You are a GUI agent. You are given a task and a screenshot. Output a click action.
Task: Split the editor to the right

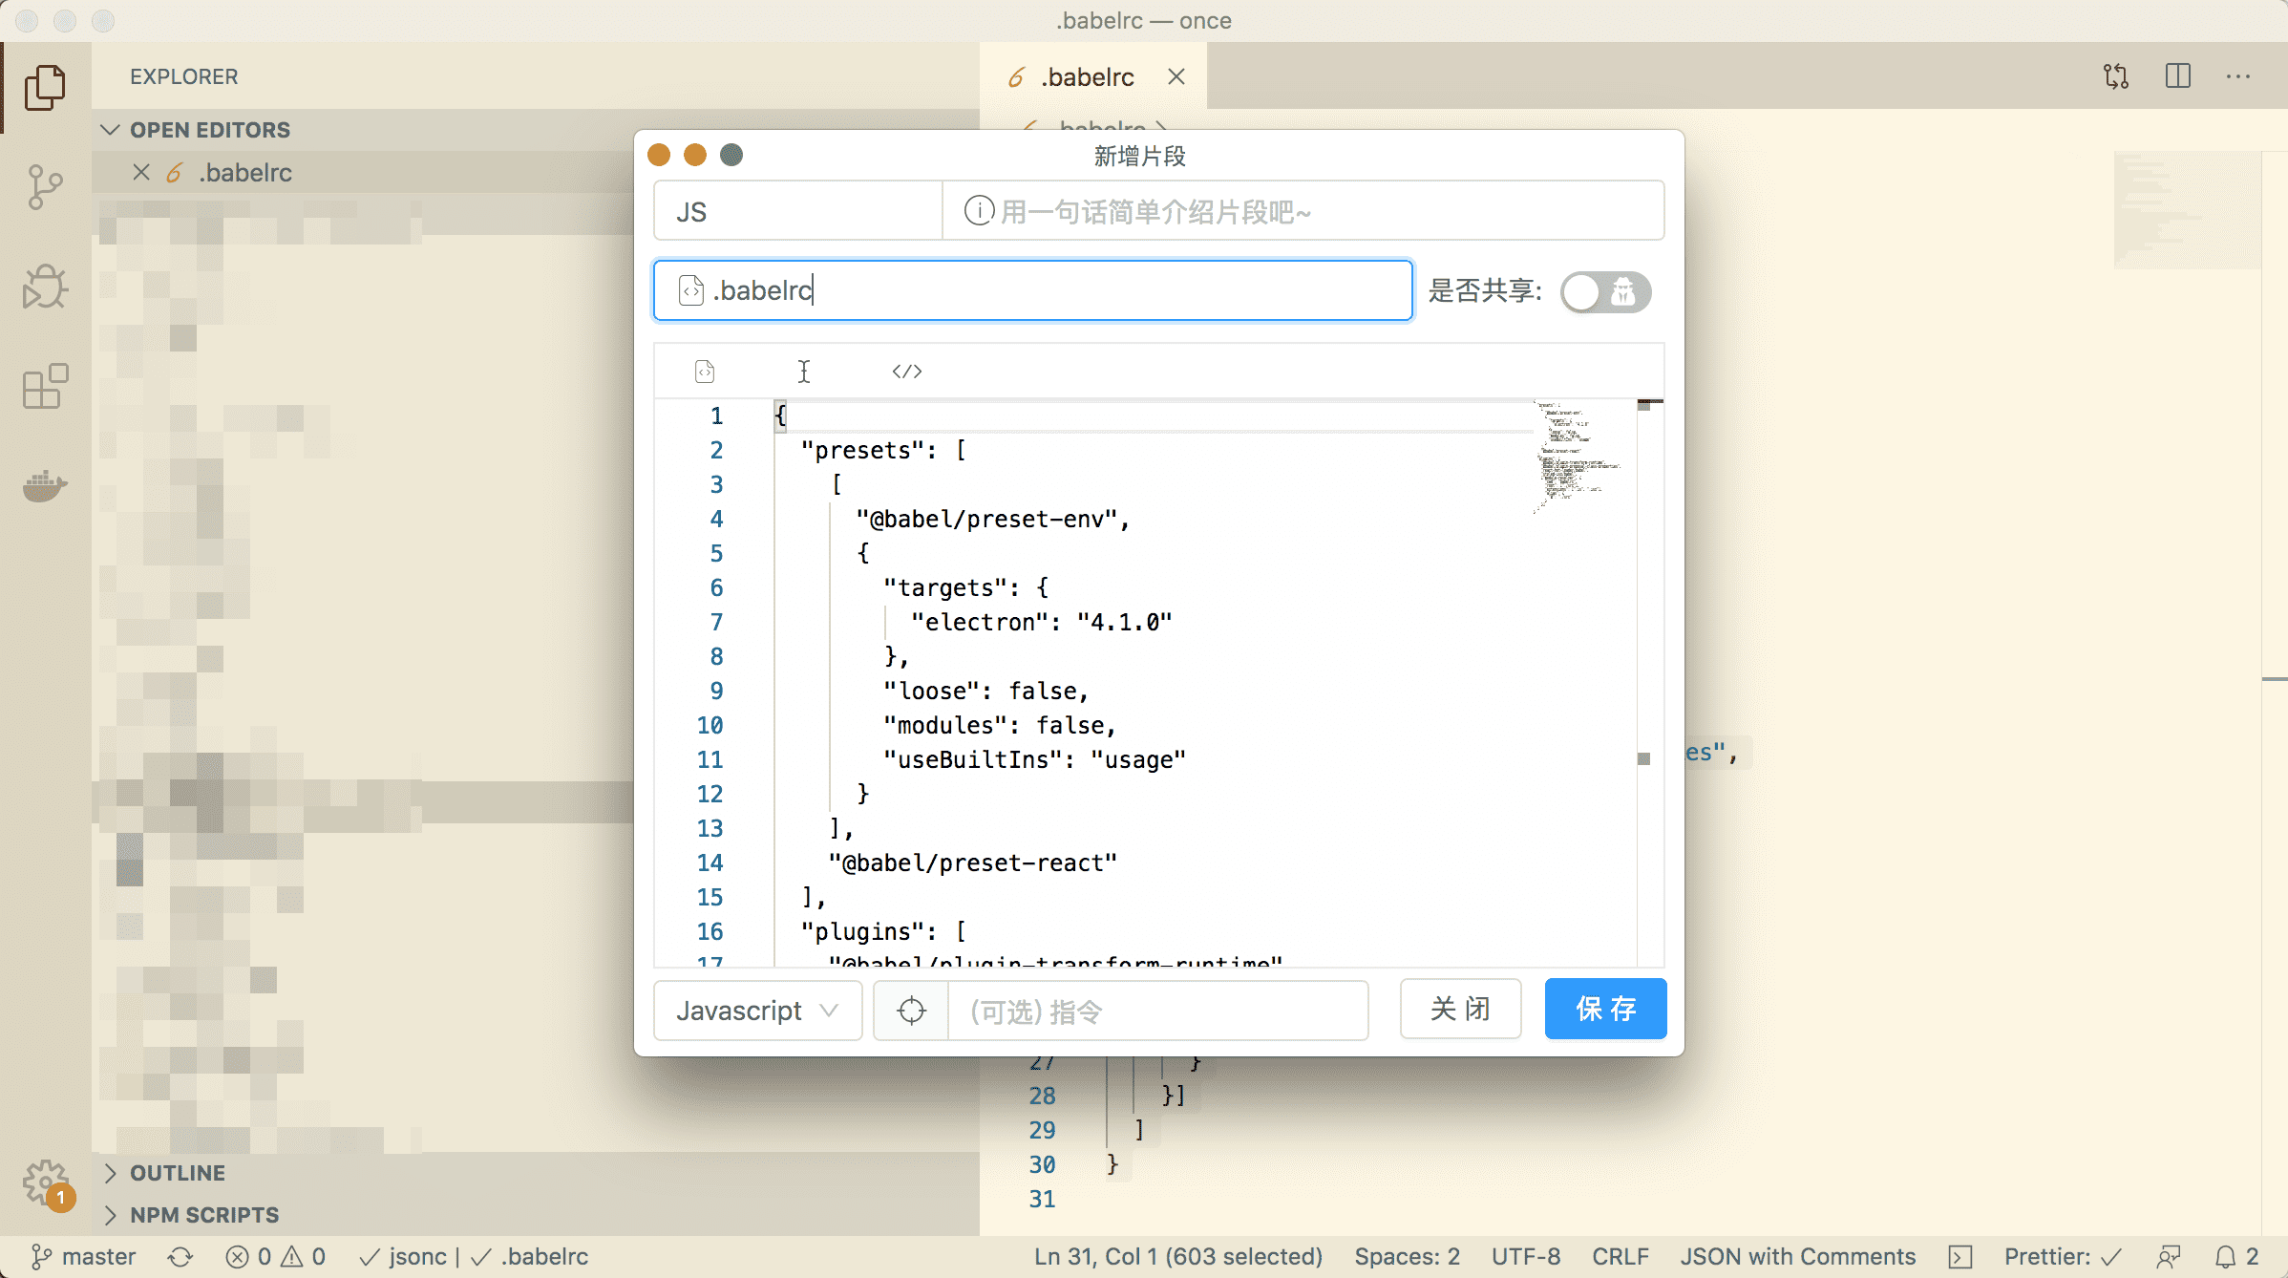2178,76
